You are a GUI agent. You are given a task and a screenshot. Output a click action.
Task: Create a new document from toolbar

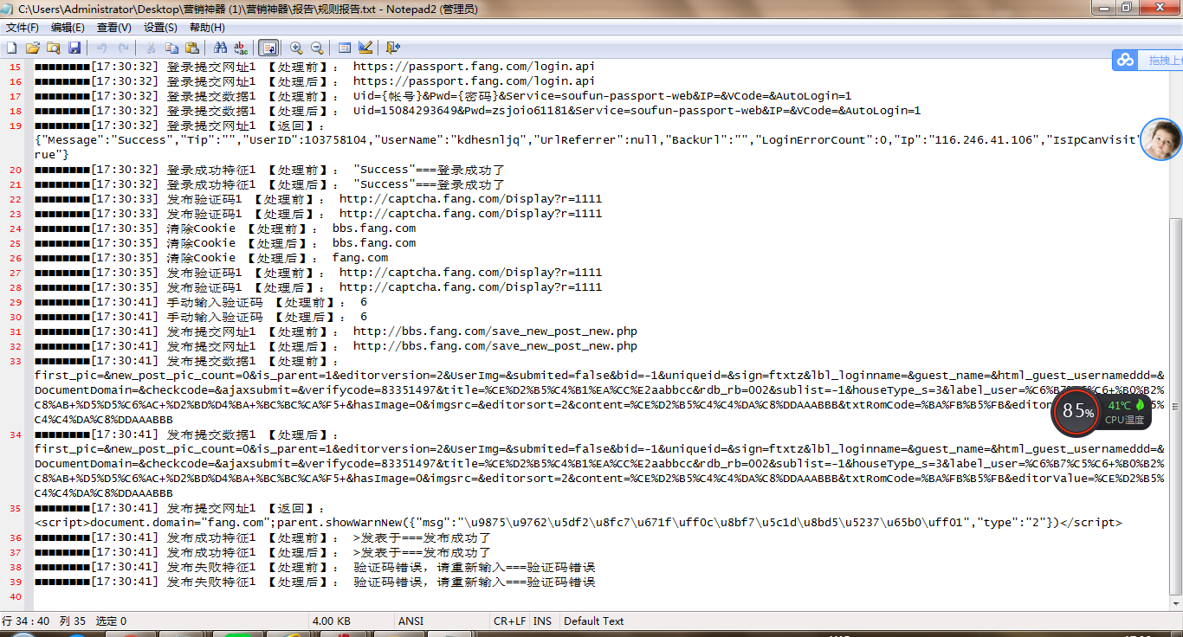click(x=12, y=48)
